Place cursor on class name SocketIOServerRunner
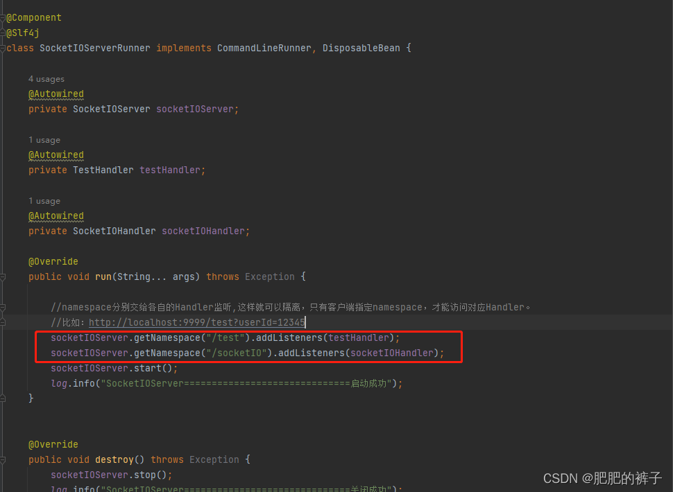673x492 pixels. click(x=95, y=48)
